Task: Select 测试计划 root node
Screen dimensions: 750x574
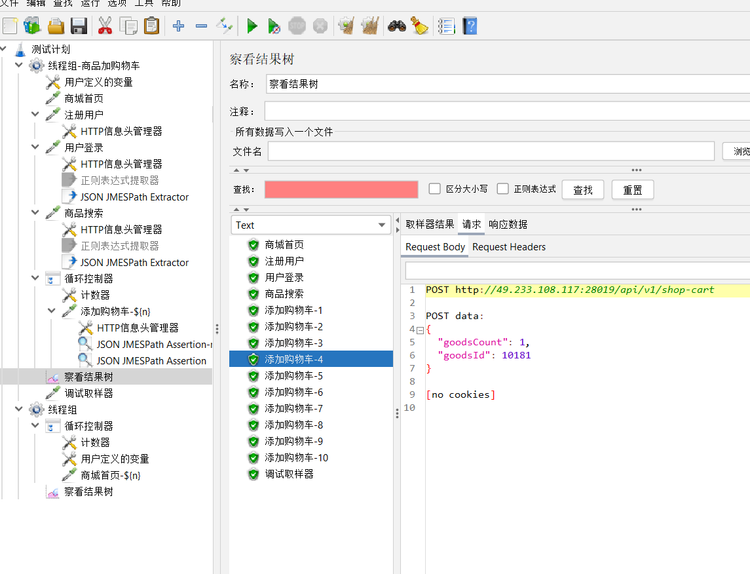Action: click(x=50, y=49)
